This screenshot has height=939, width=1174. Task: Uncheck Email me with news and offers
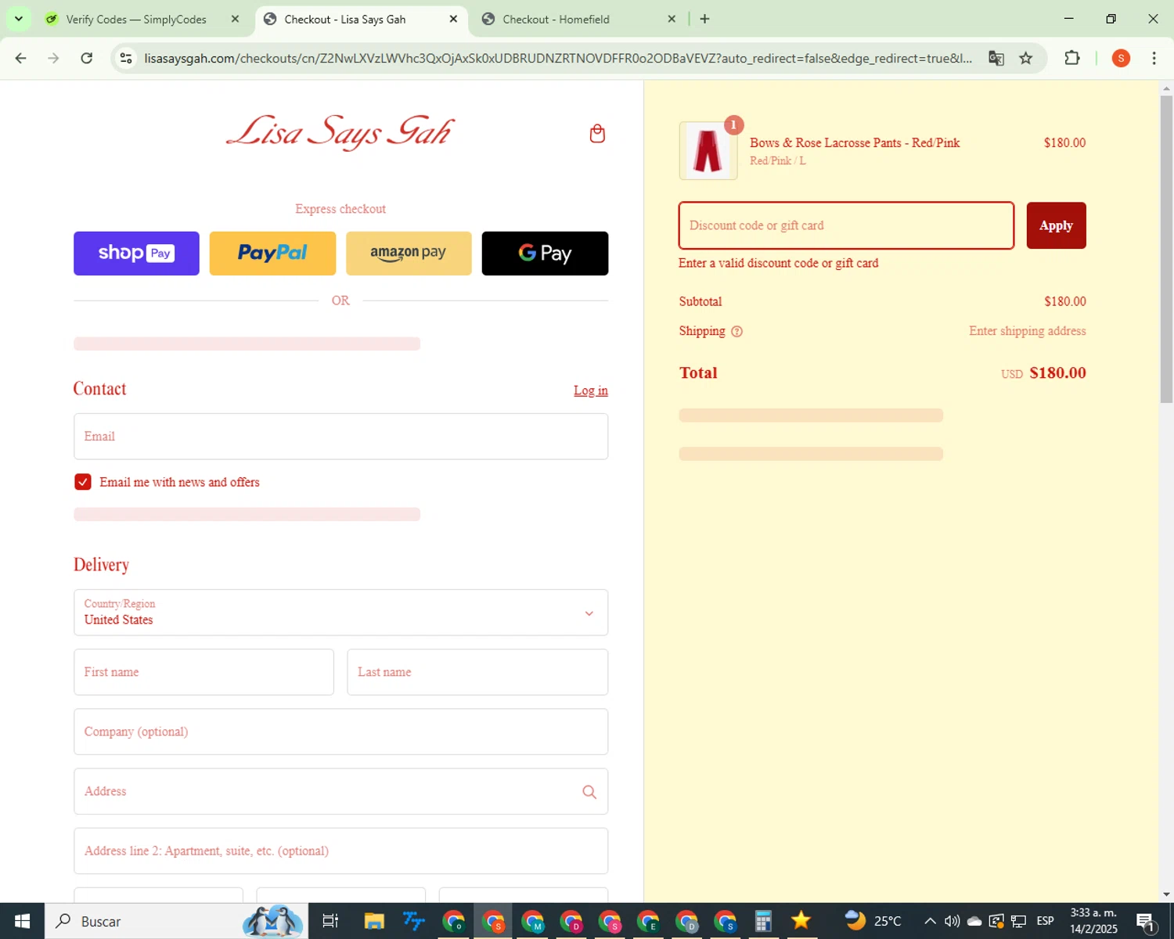(x=83, y=482)
